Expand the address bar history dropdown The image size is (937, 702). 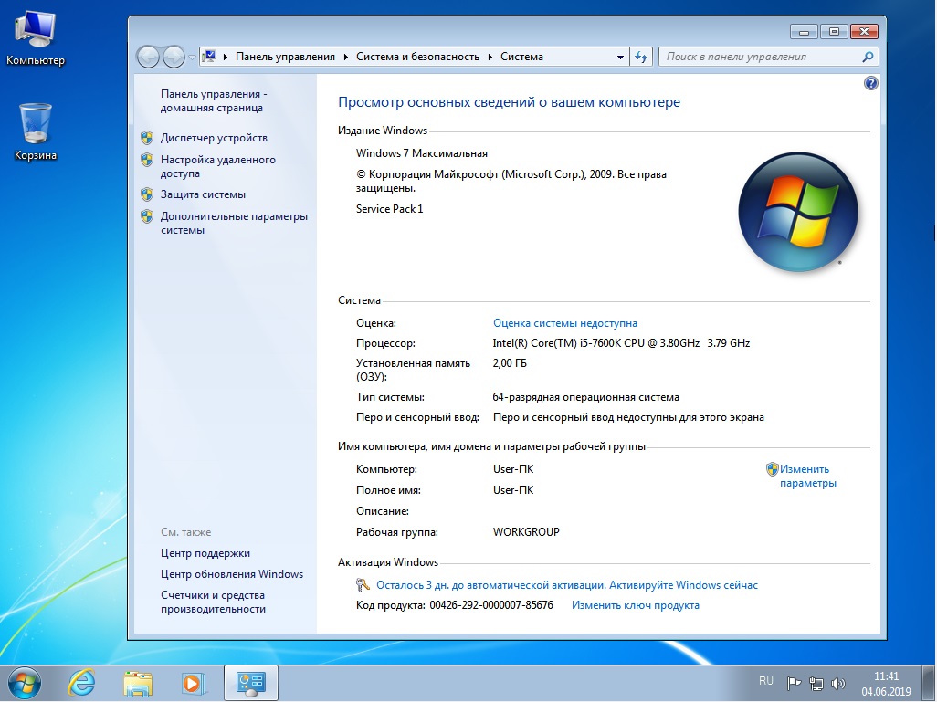621,57
